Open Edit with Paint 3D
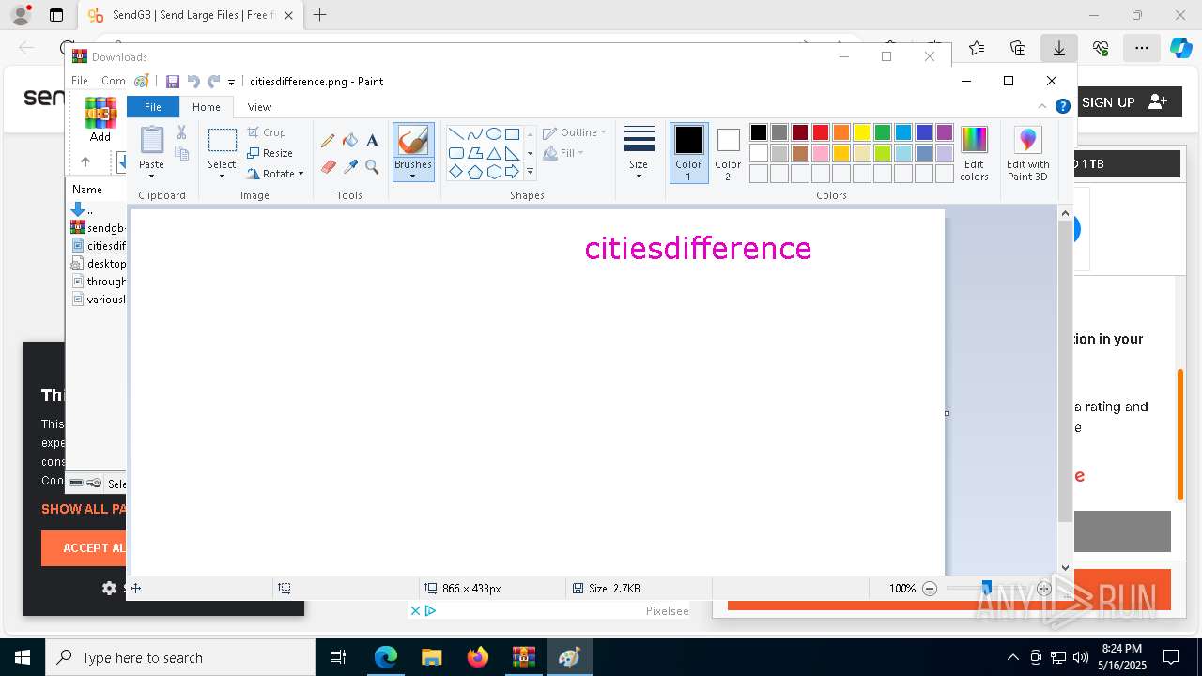Viewport: 1202px width, 676px height. coord(1027,154)
